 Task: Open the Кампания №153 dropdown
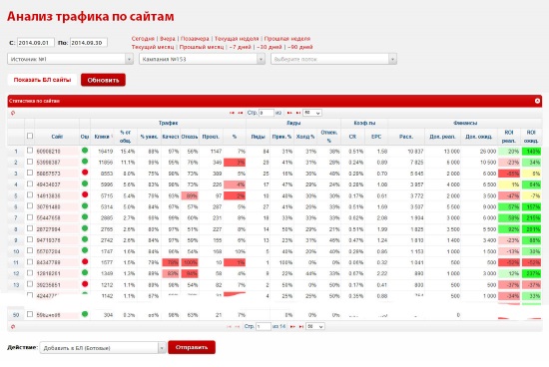pos(202,59)
